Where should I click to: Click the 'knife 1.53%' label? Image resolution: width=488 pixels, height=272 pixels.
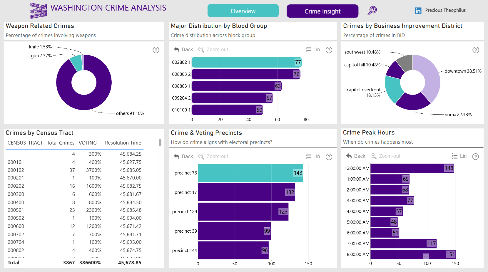point(41,47)
